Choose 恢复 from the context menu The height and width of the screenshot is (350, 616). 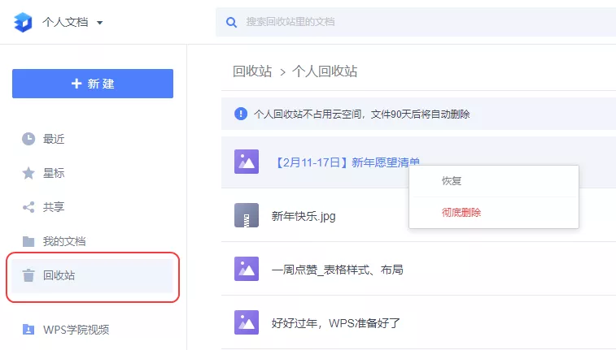click(x=452, y=181)
